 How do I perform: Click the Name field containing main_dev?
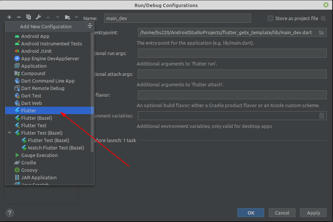pos(177,18)
